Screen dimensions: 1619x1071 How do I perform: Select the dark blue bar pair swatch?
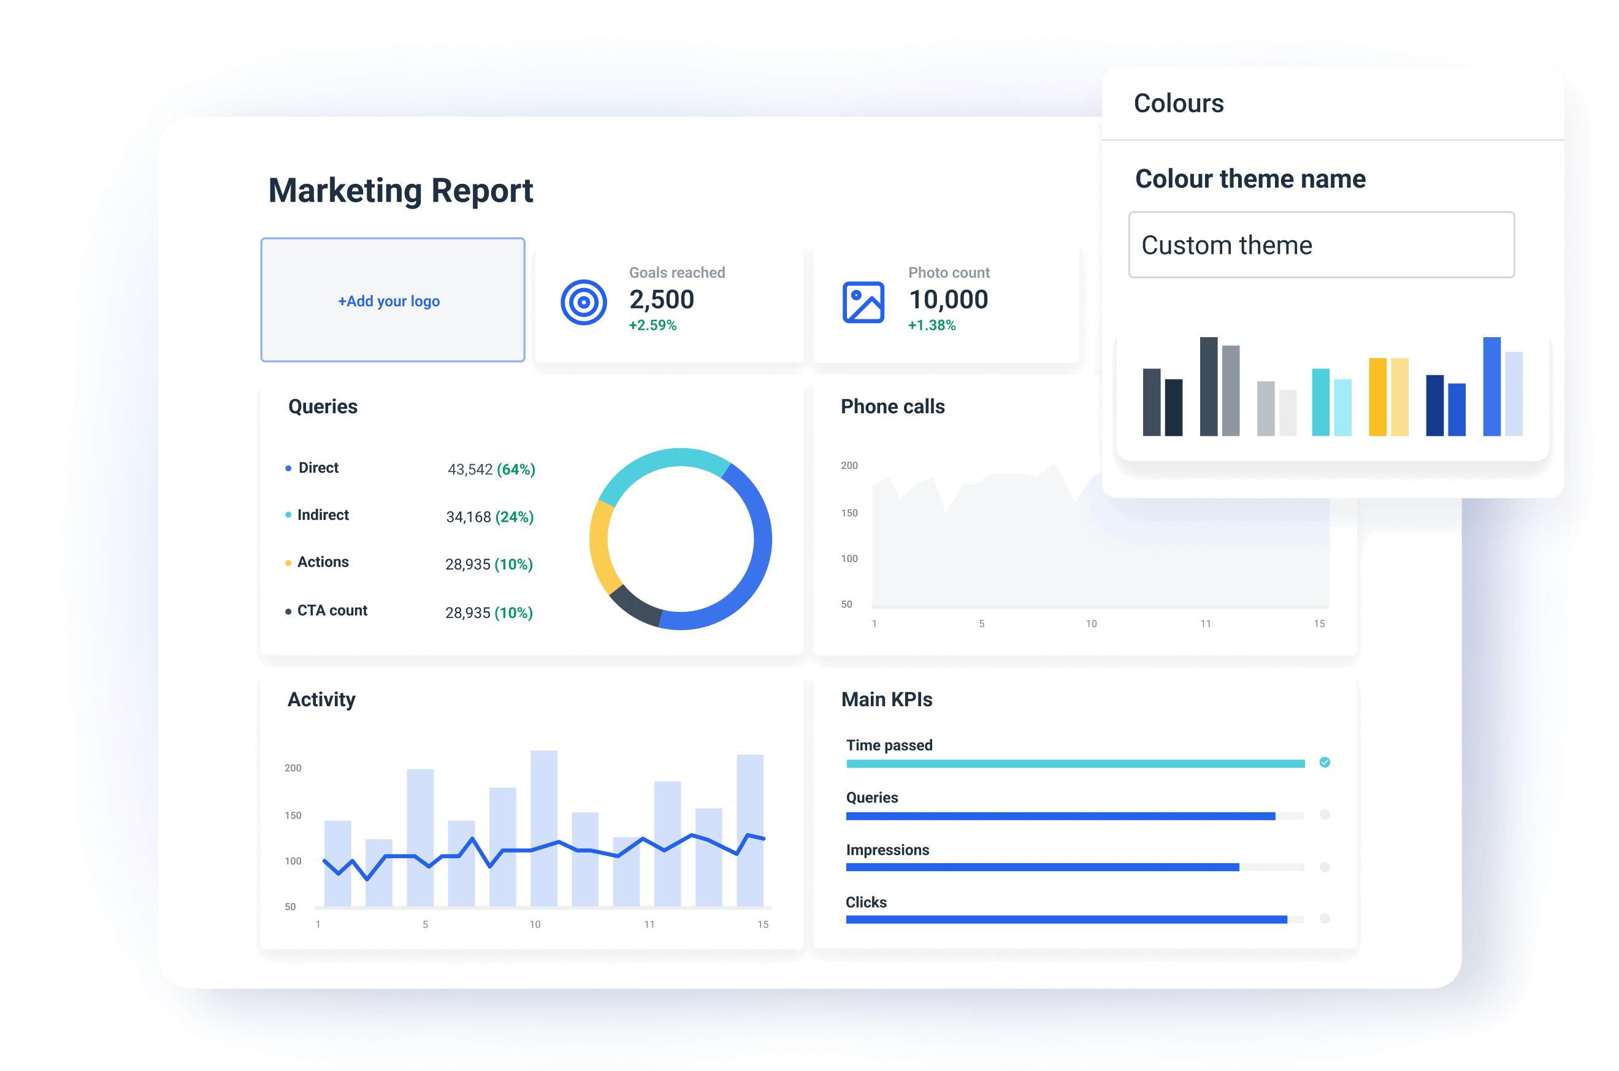1445,405
